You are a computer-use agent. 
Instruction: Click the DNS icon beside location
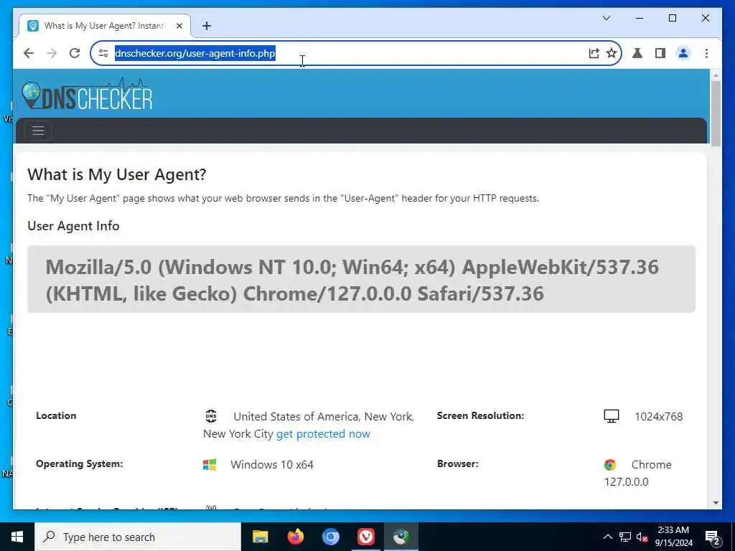[211, 415]
